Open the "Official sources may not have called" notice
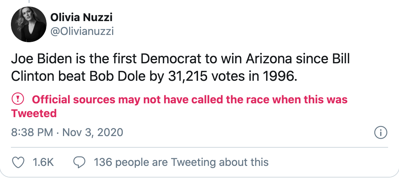This screenshot has width=399, height=179. [x=190, y=99]
